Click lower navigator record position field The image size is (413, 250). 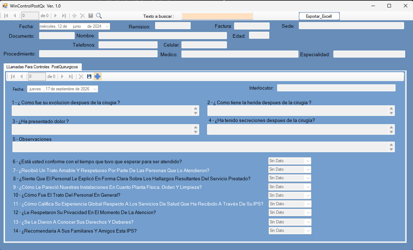[37, 76]
